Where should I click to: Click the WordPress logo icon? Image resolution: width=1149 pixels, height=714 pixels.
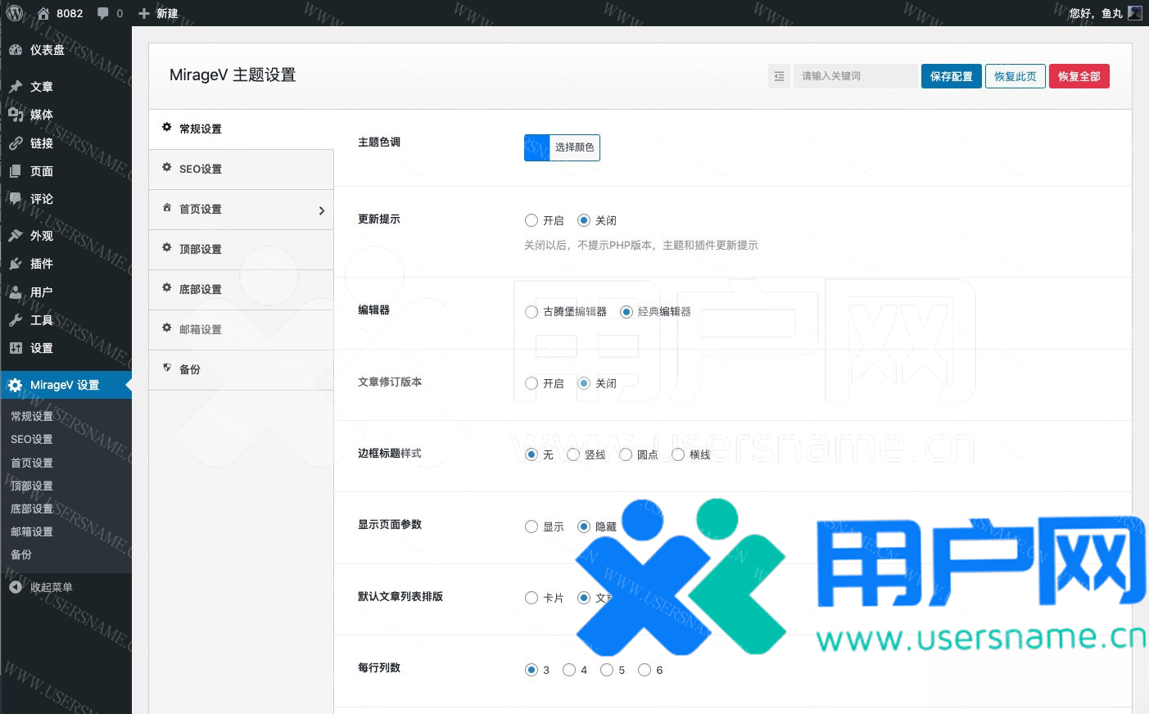[x=15, y=13]
